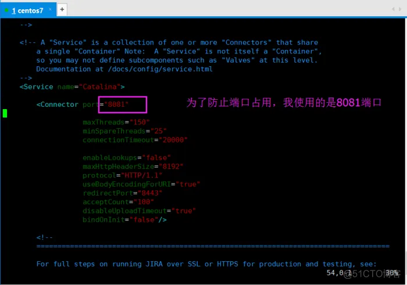Screen dimensions: 407x285
Task: Click the cursor position indicator 54,0-1
Action: (x=339, y=273)
